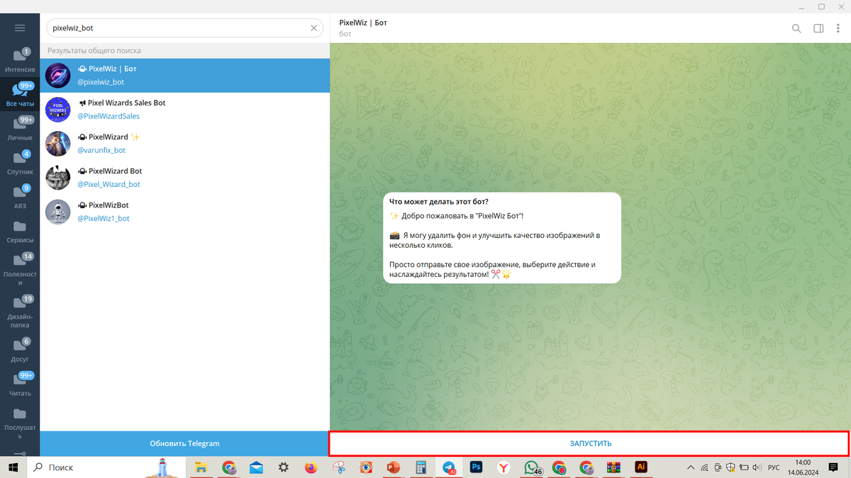Open File Explorer from the taskbar
The width and height of the screenshot is (851, 478).
coord(201,467)
